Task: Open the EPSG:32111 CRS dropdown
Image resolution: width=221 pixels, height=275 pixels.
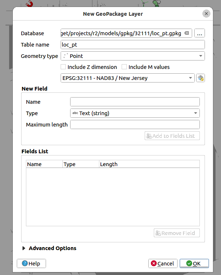Action: click(128, 78)
